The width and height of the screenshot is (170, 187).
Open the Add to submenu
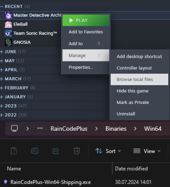[x=86, y=43]
